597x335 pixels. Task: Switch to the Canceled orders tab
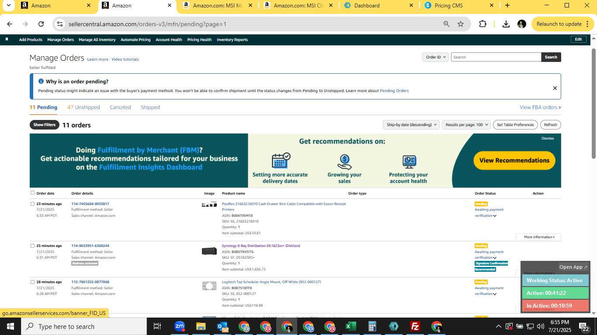(120, 107)
